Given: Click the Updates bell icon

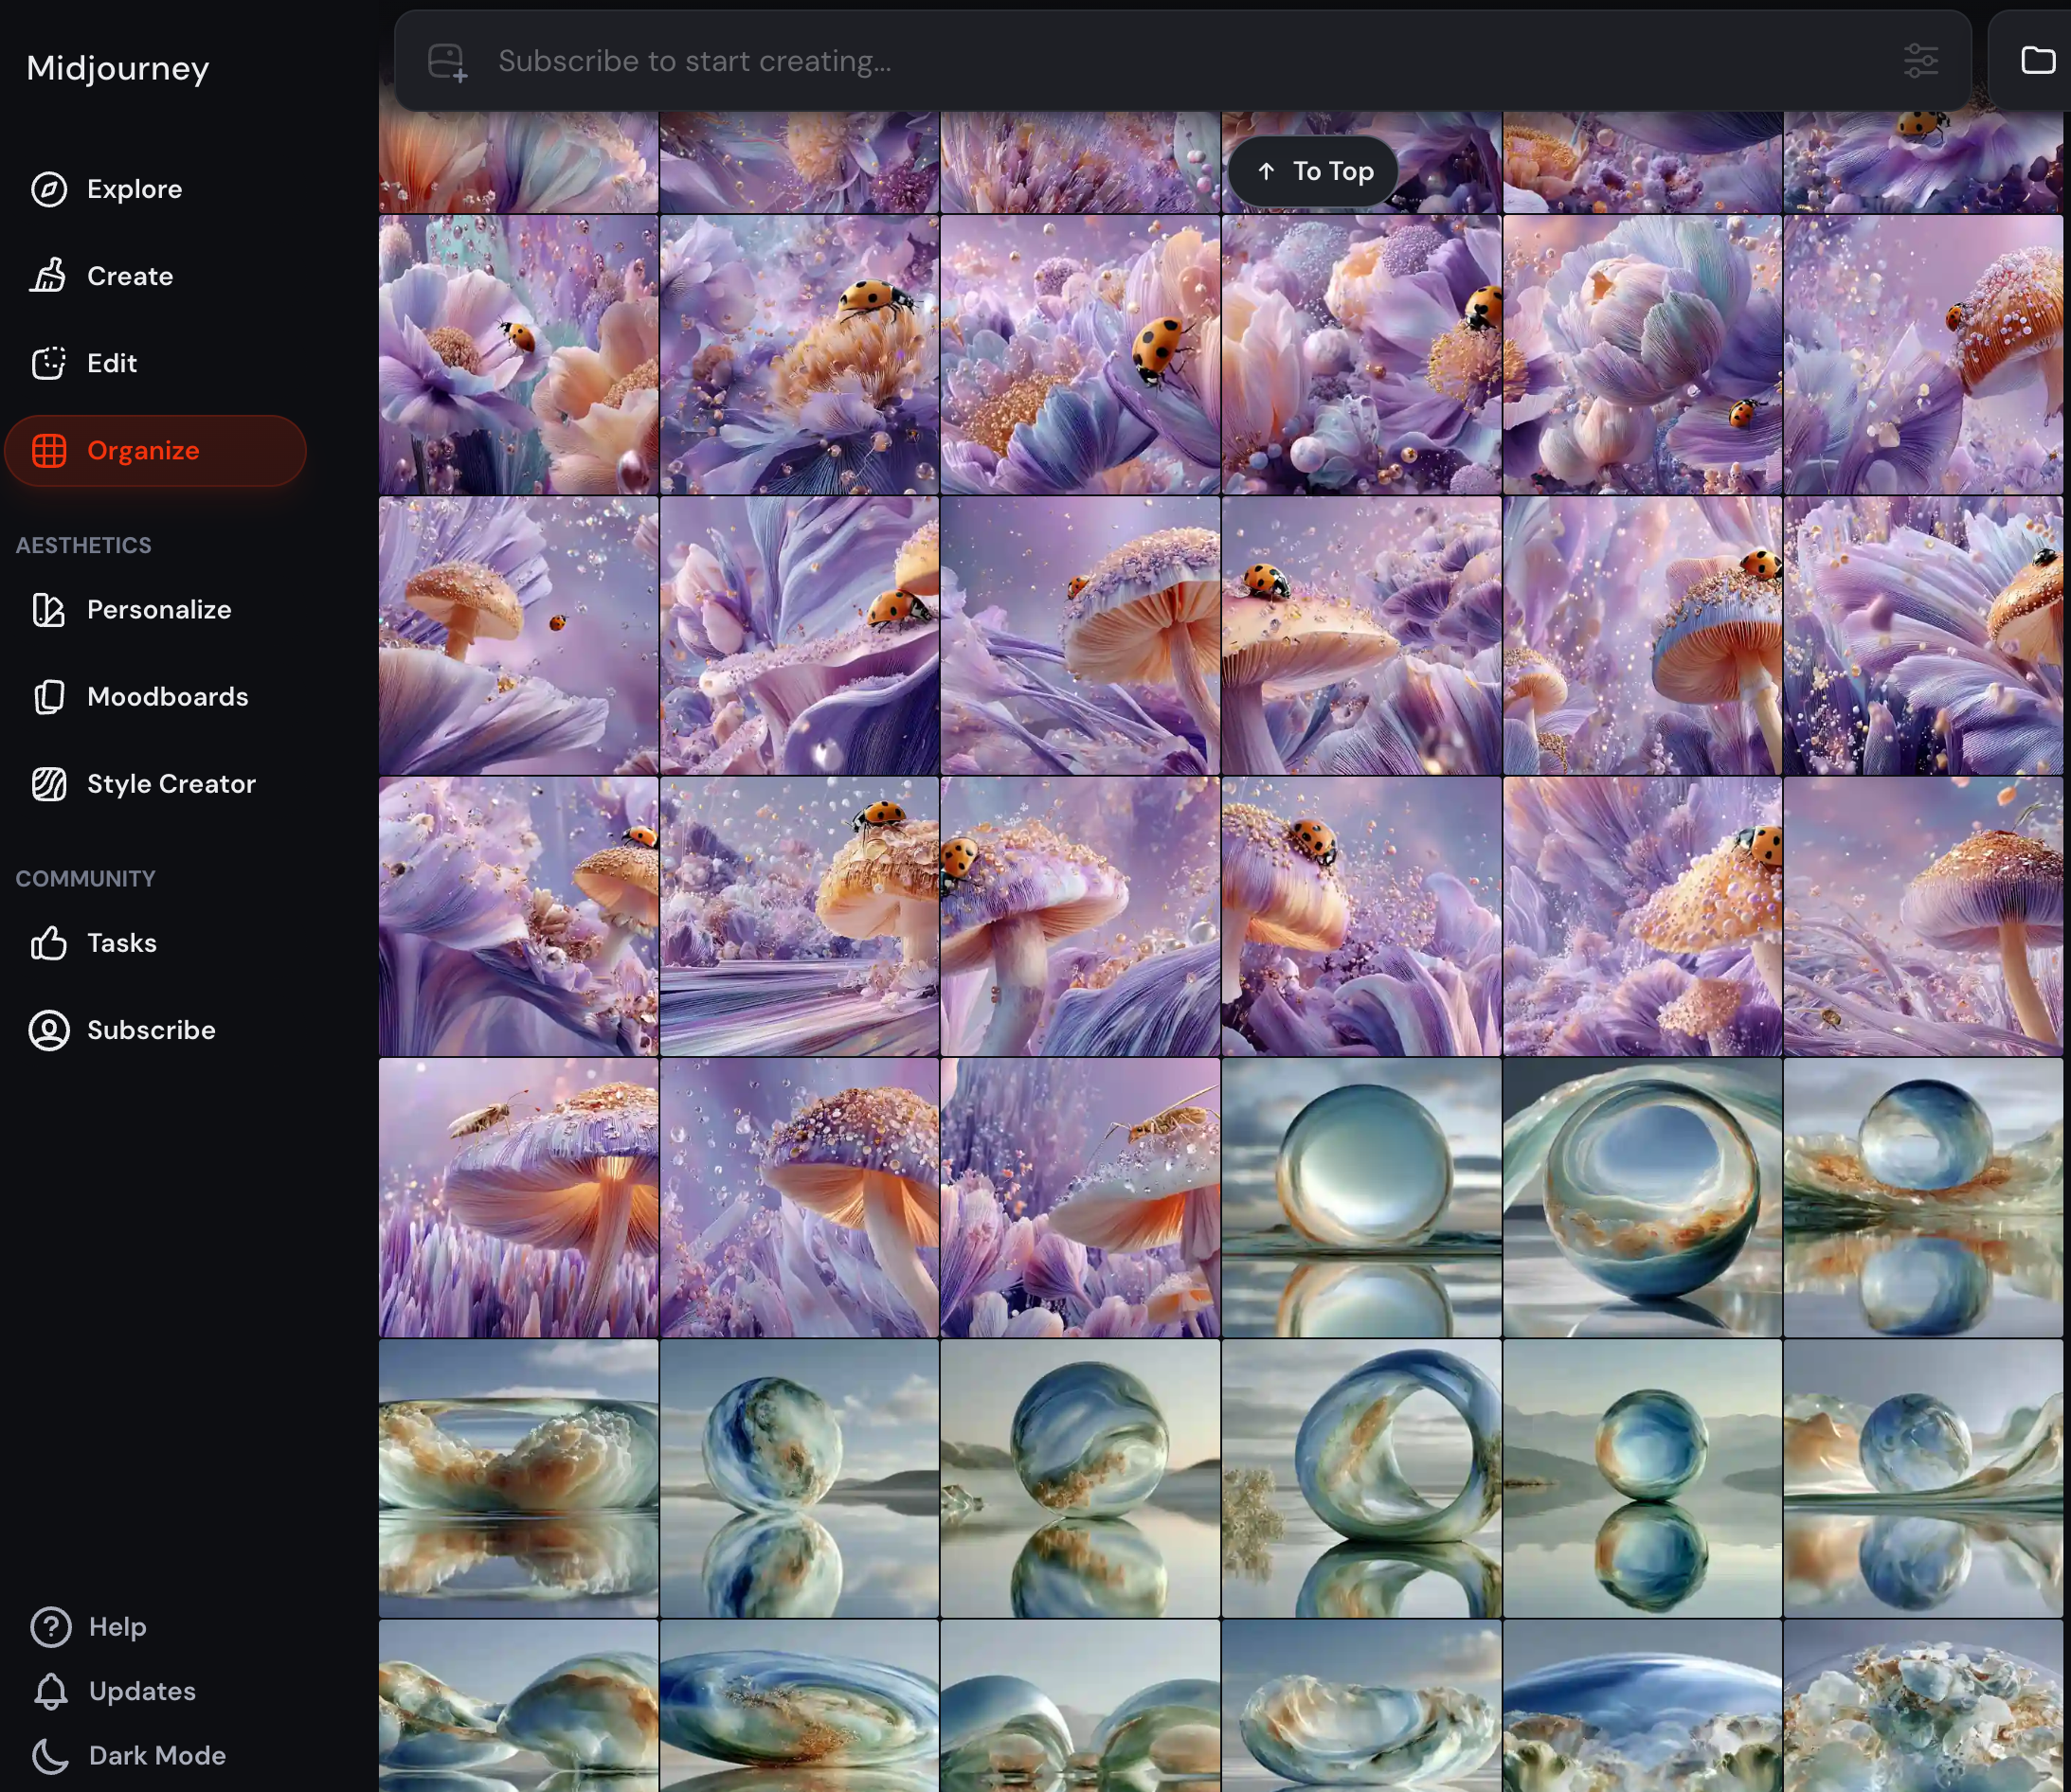Looking at the screenshot, I should (x=50, y=1691).
